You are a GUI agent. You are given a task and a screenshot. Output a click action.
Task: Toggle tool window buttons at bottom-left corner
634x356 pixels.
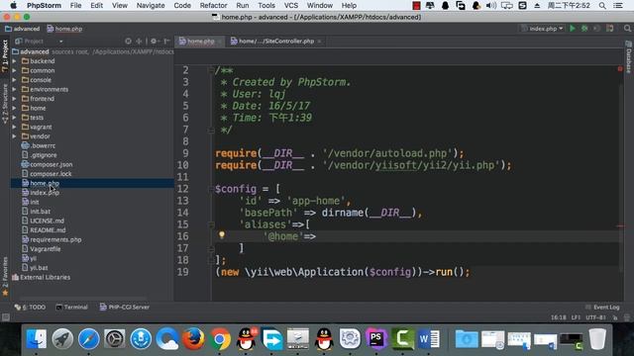click(x=6, y=317)
